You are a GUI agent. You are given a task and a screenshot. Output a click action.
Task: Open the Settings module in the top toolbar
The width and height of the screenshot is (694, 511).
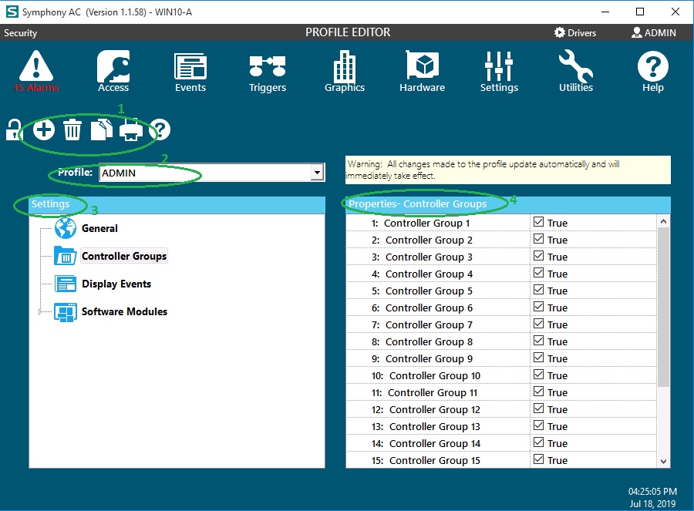pyautogui.click(x=499, y=71)
